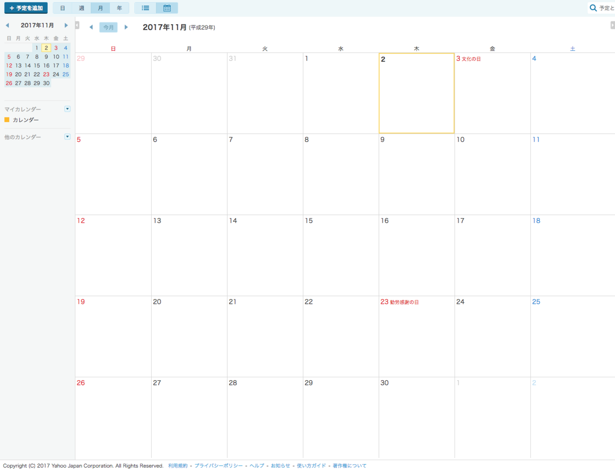Screen dimensions: 615x472
Task: Select カレンダー in my calendars list
Action: [26, 120]
